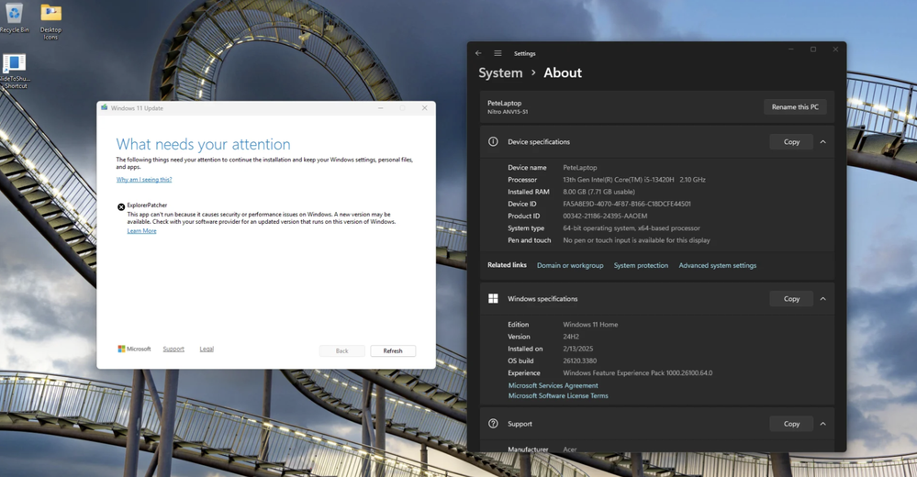Image resolution: width=917 pixels, height=477 pixels.
Task: Click Refresh in Windows 11 Update
Action: coord(393,350)
